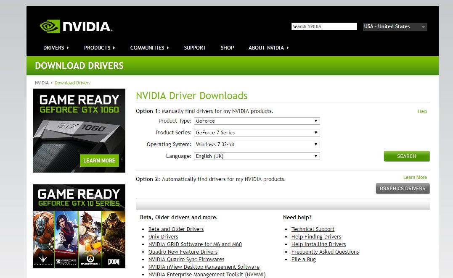453x278 pixels.
Task: Go to the Shop menu item
Action: [227, 48]
